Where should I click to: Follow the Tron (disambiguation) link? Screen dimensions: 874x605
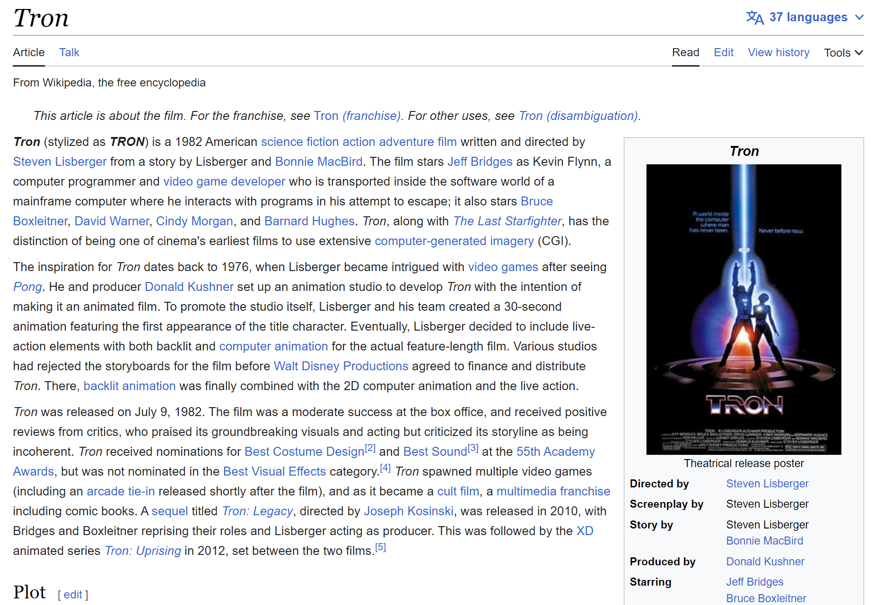point(578,116)
